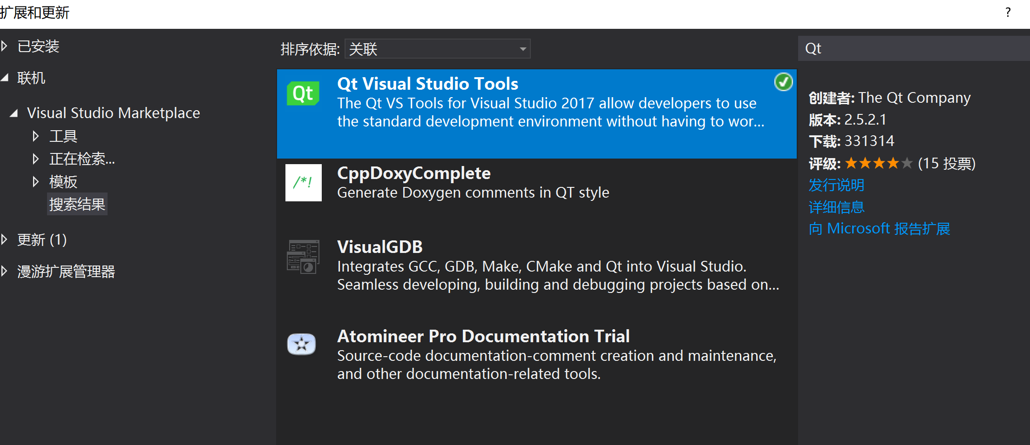Click the help question mark icon
This screenshot has height=445, width=1030.
click(1008, 13)
